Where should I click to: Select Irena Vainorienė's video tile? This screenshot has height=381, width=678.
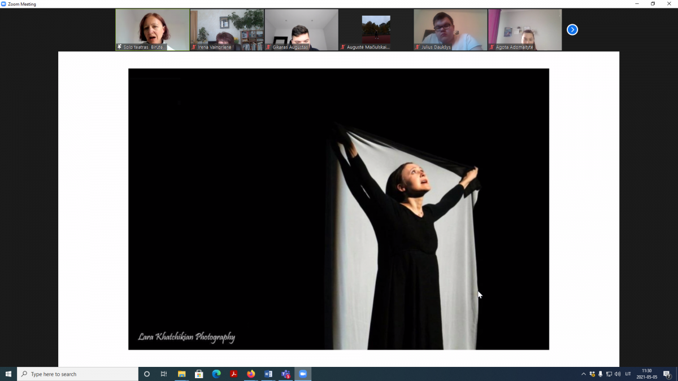tap(227, 29)
